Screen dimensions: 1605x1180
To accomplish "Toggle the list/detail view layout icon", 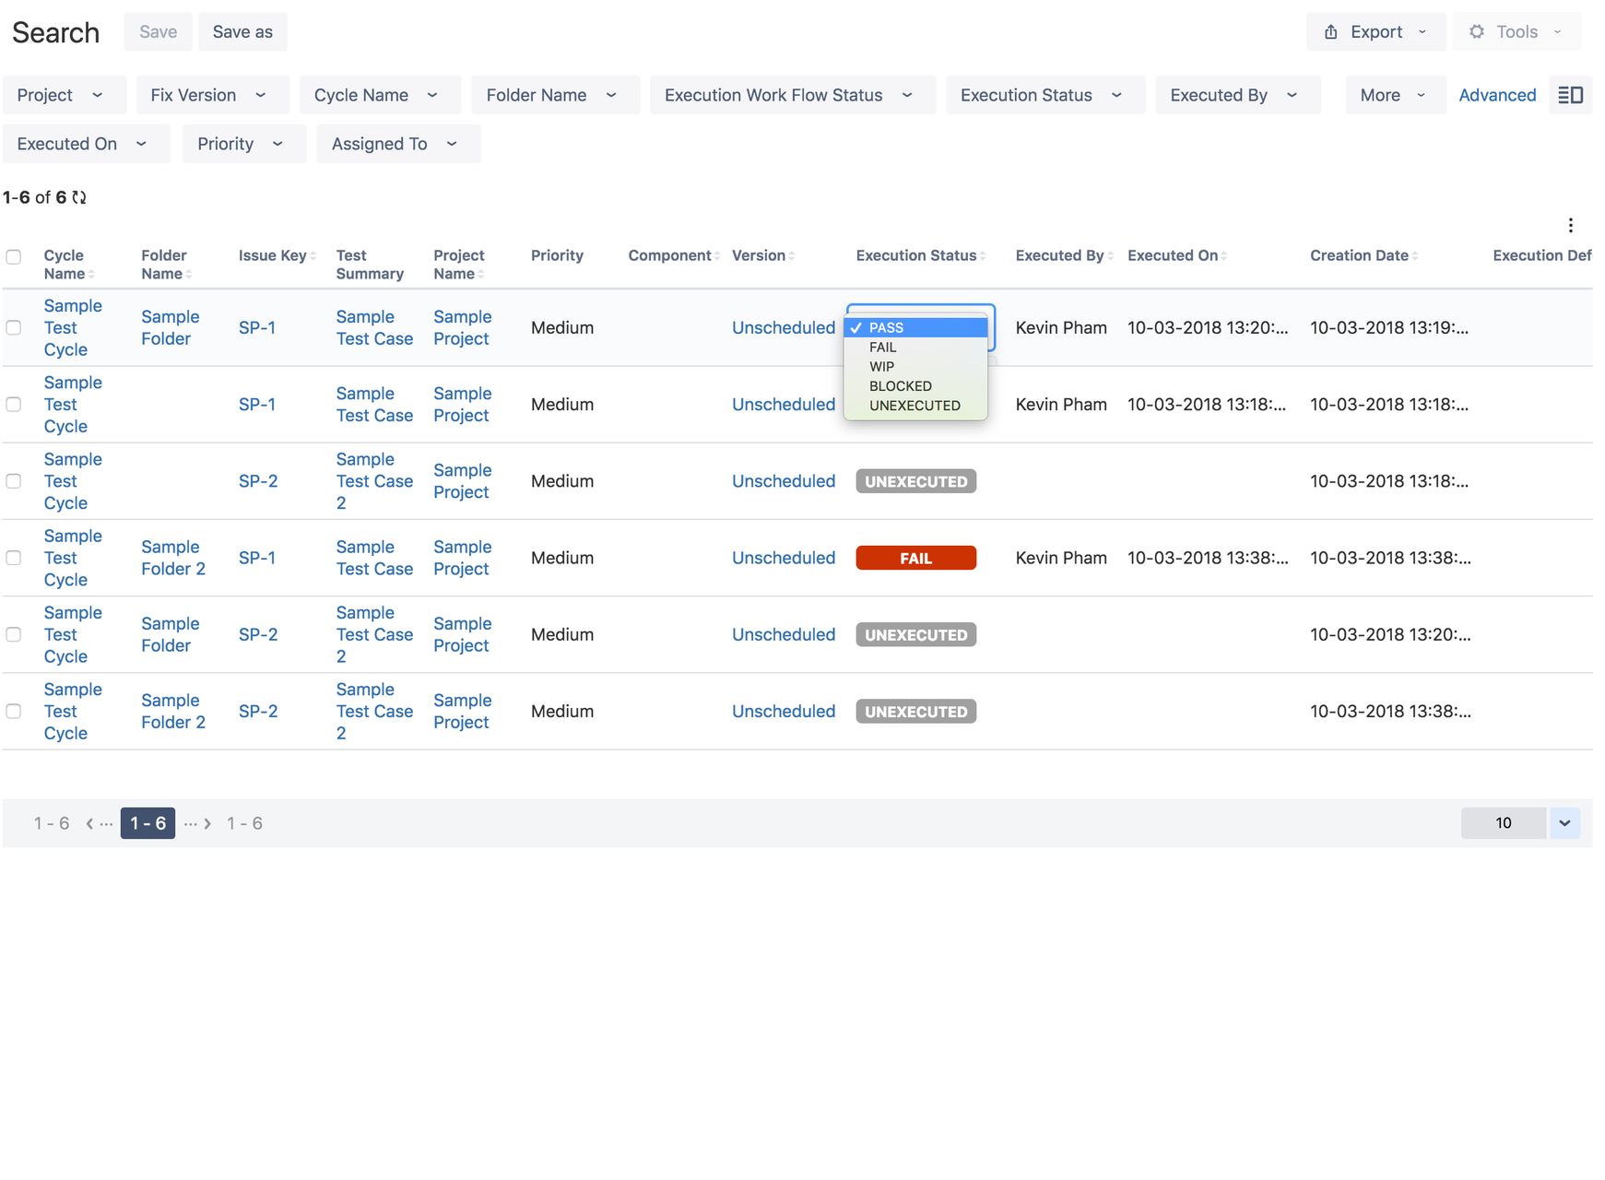I will pos(1571,95).
